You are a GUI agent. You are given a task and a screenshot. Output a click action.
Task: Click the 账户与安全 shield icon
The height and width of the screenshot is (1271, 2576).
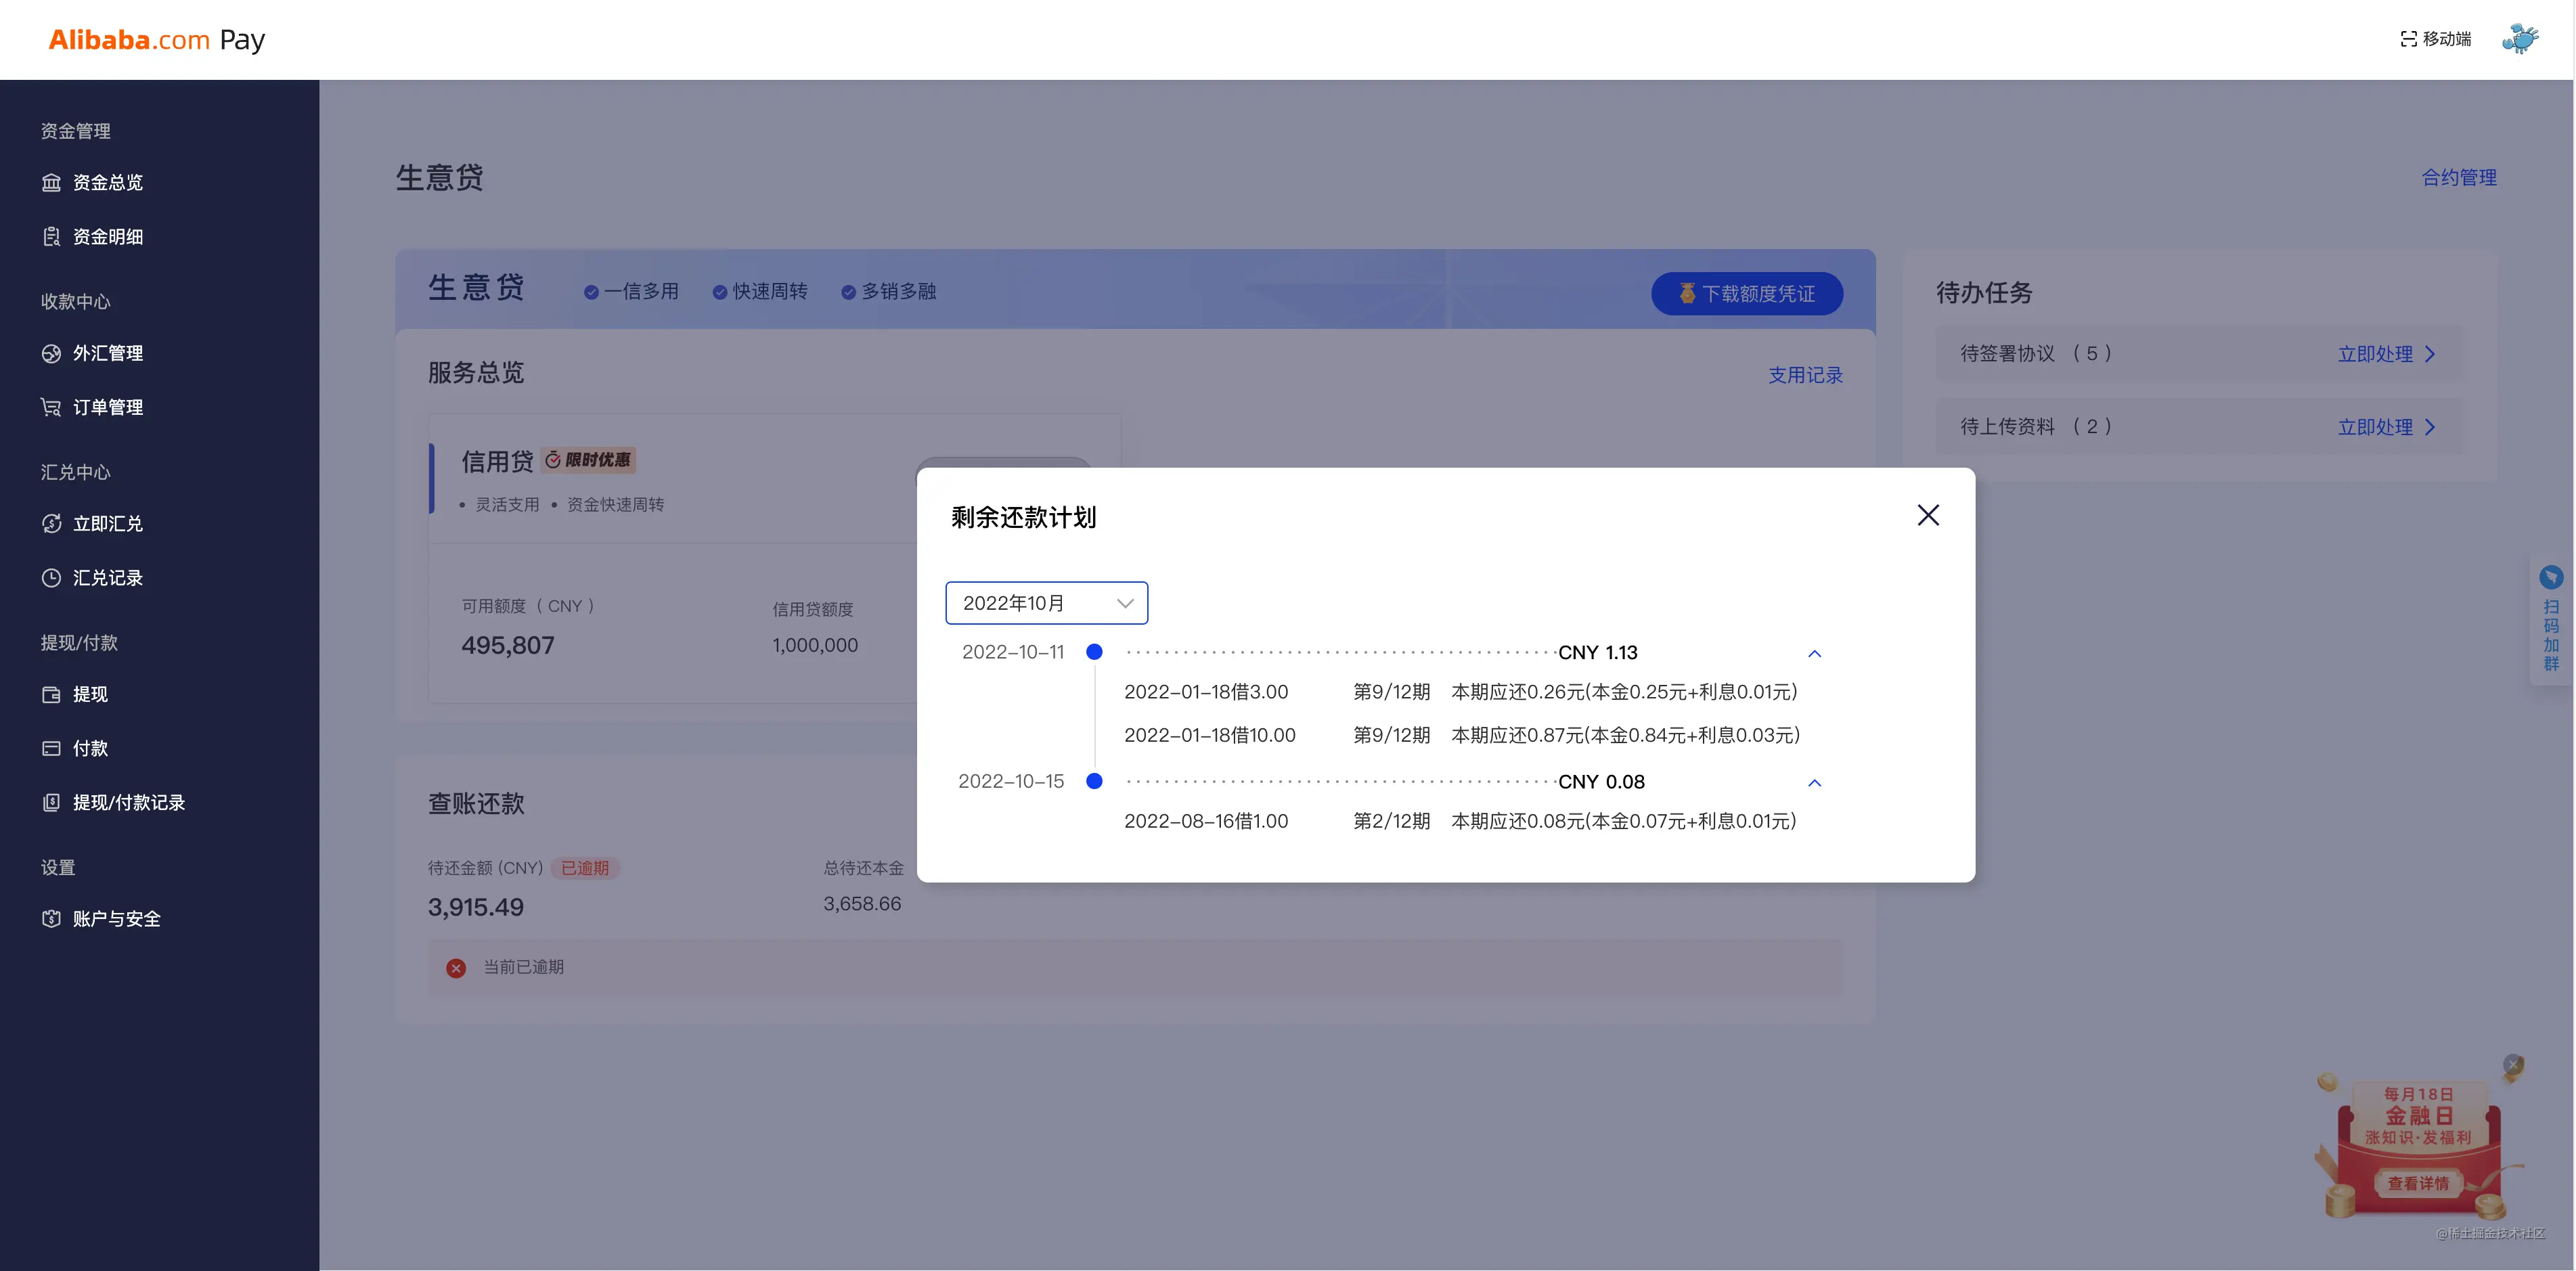click(x=51, y=918)
